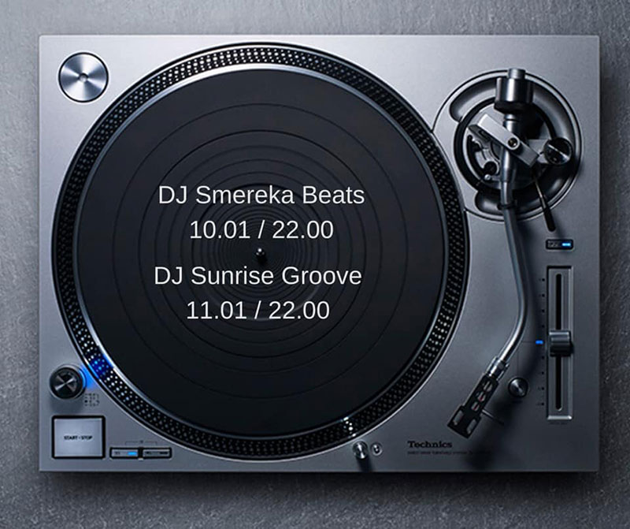The width and height of the screenshot is (630, 529).
Task: Click the DJ Sunrise Groove text
Action: 258,276
